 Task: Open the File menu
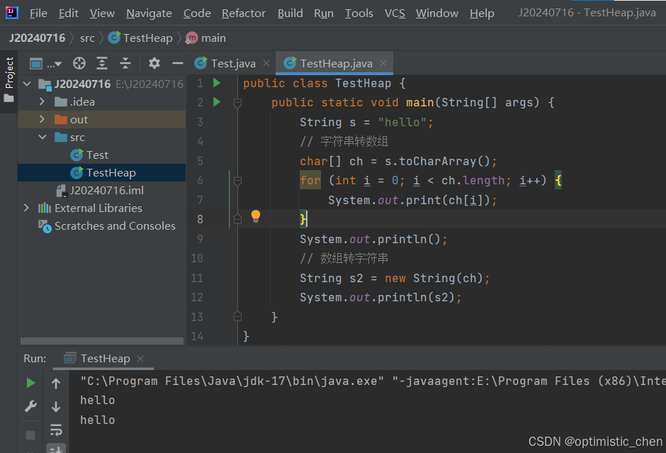click(38, 13)
